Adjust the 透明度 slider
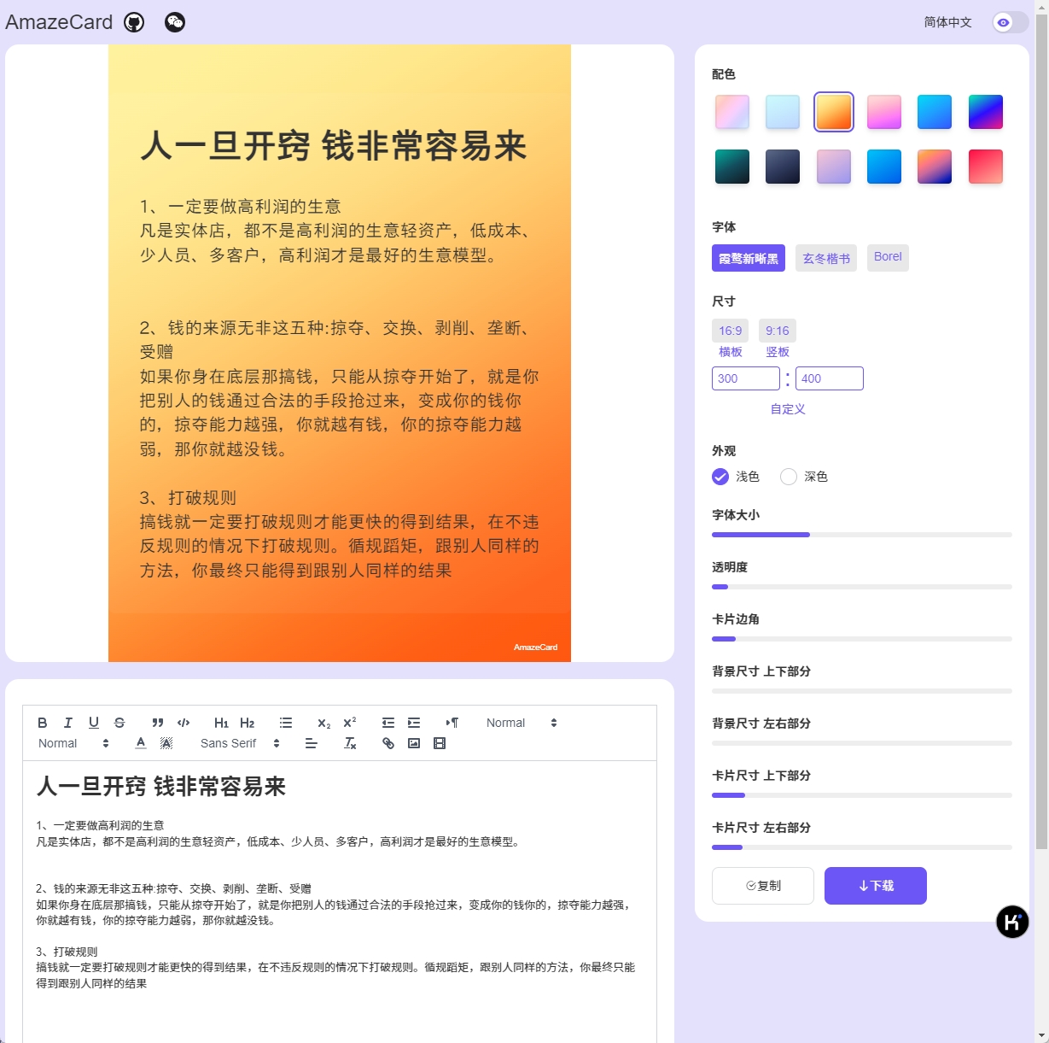This screenshot has width=1049, height=1043. 862,587
